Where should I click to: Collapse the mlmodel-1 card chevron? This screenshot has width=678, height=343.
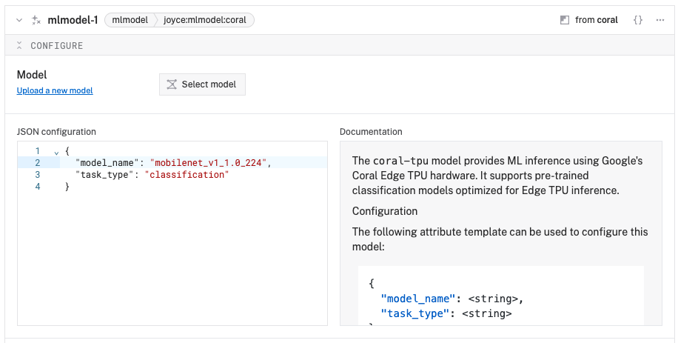tap(19, 20)
